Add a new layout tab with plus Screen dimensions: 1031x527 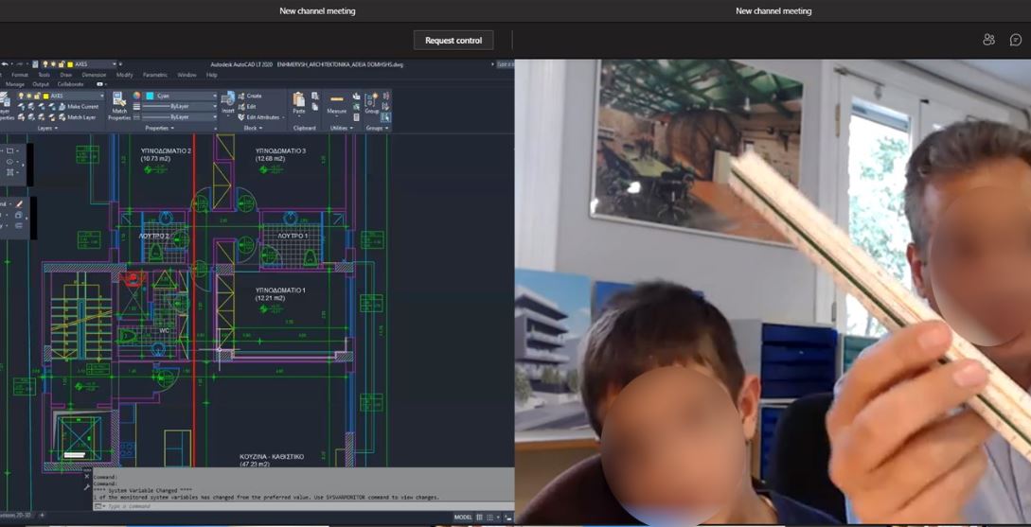click(x=42, y=516)
